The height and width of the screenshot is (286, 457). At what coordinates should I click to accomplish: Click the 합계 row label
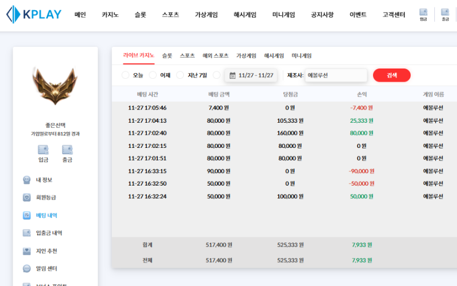pos(147,245)
